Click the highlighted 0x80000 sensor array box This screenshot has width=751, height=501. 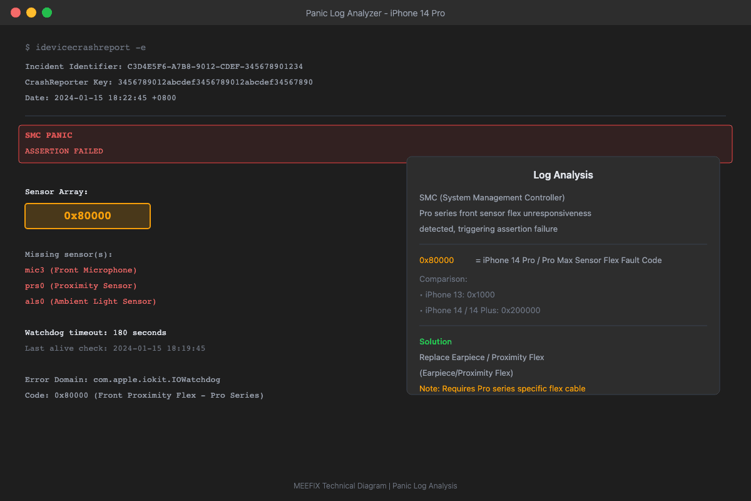point(88,216)
